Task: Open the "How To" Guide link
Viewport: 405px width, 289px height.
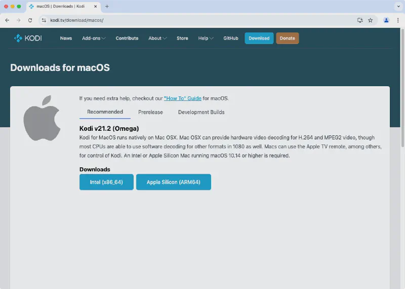Action: (182, 98)
